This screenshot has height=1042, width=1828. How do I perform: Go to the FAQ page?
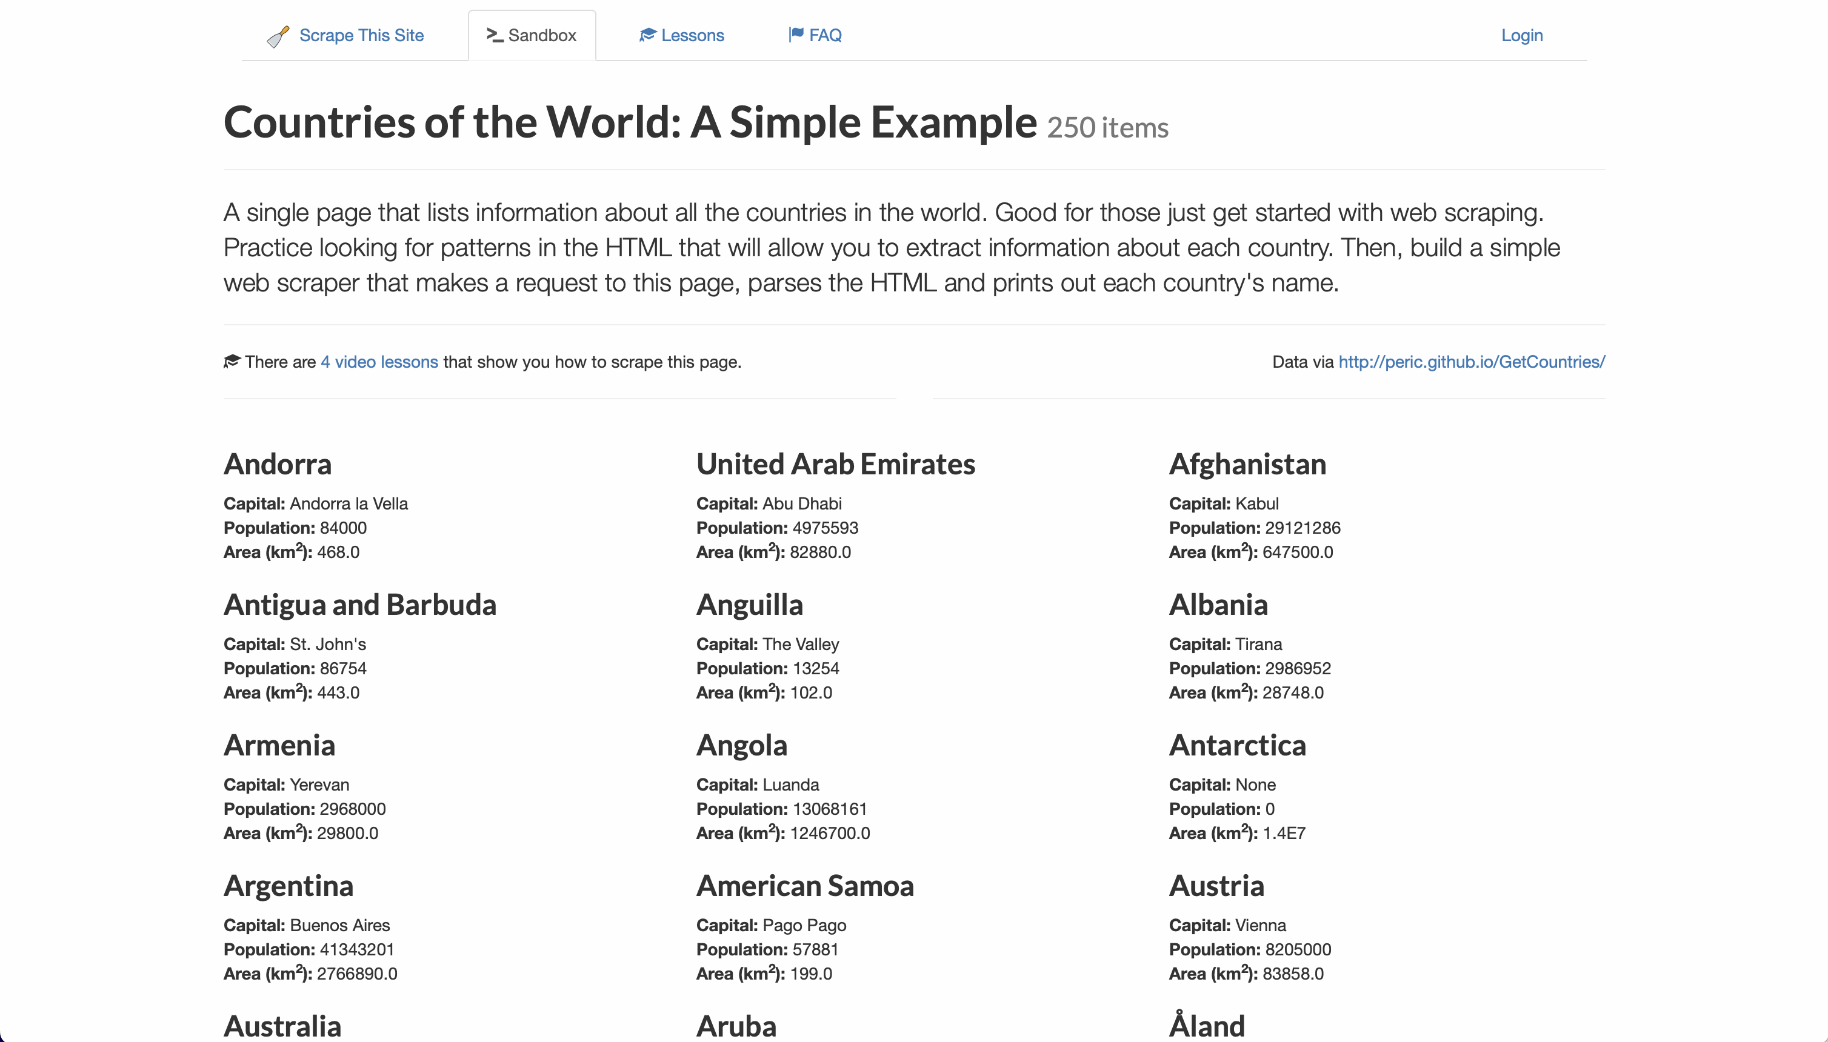(825, 36)
